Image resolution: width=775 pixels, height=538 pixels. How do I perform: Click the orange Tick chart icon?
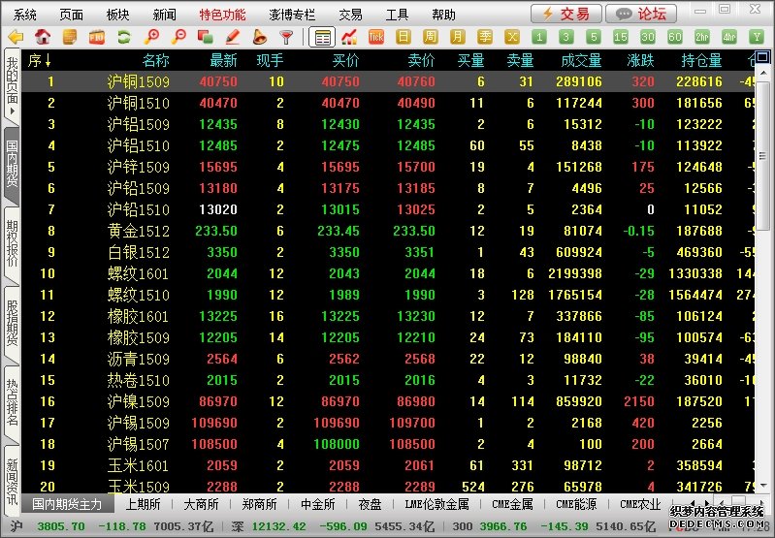[376, 37]
